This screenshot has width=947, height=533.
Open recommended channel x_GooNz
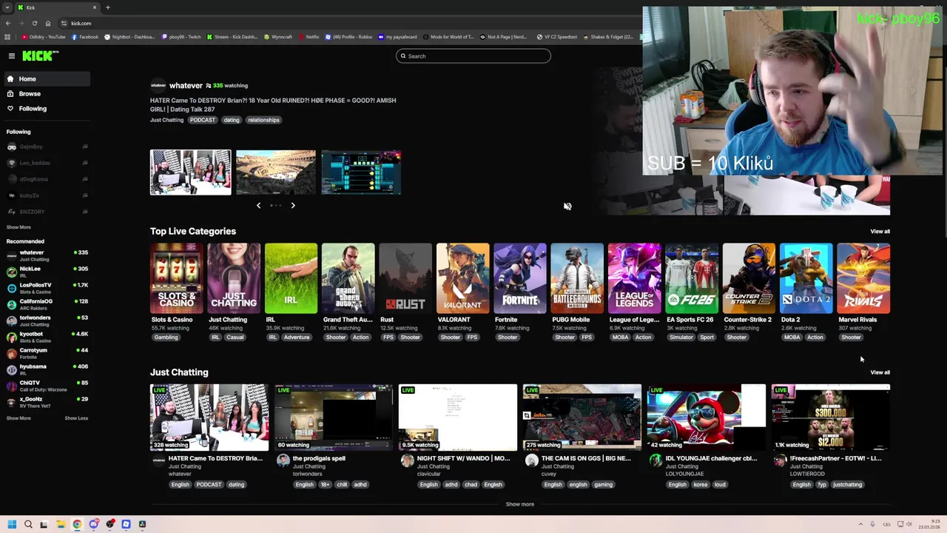46,402
